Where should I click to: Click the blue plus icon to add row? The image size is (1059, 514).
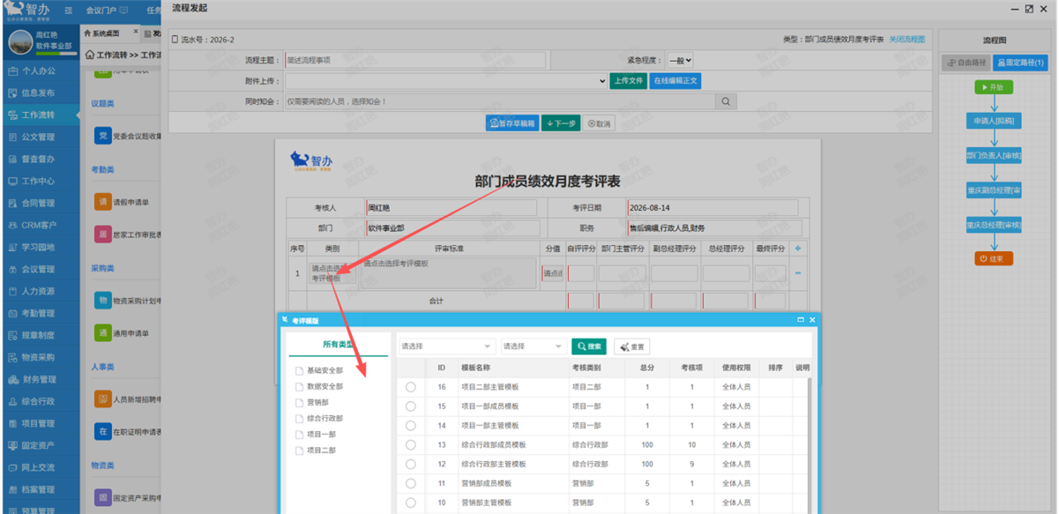[799, 249]
